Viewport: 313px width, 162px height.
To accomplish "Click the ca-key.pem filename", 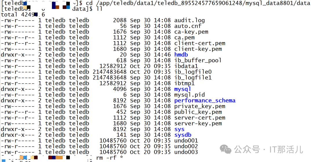I will point(191,32).
